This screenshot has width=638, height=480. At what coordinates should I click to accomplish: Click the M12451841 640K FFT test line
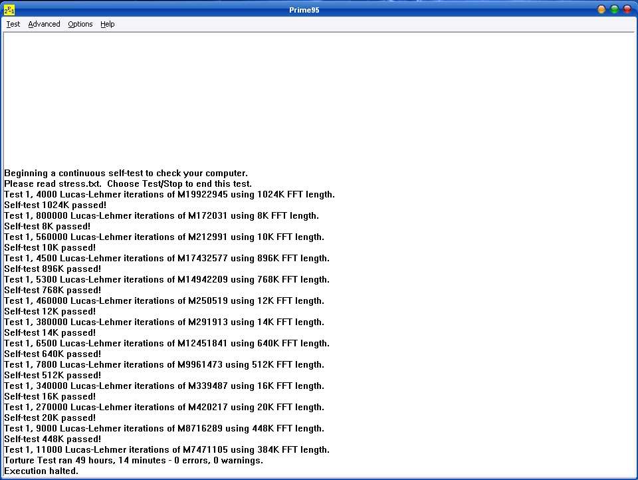(x=167, y=343)
